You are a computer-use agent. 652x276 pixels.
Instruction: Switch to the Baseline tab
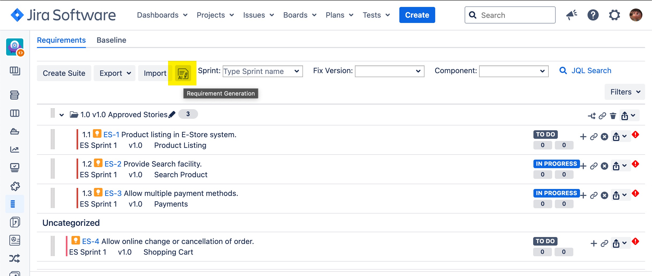tap(111, 40)
